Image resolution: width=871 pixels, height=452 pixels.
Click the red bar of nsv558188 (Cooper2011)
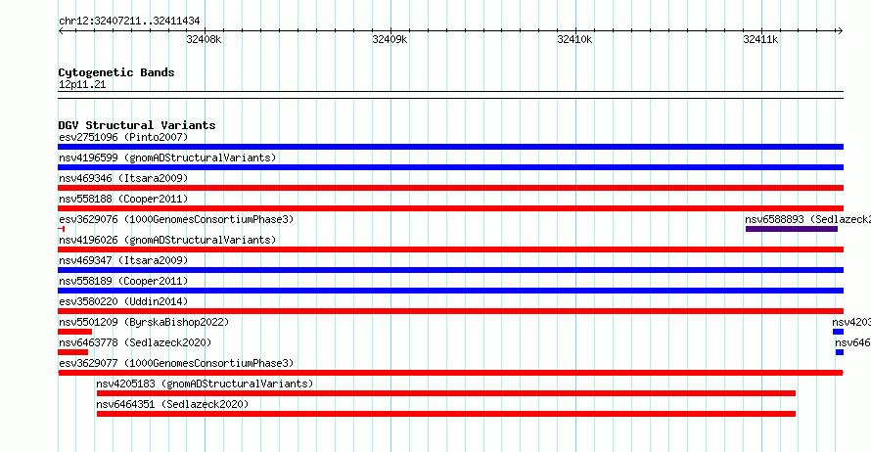(450, 208)
